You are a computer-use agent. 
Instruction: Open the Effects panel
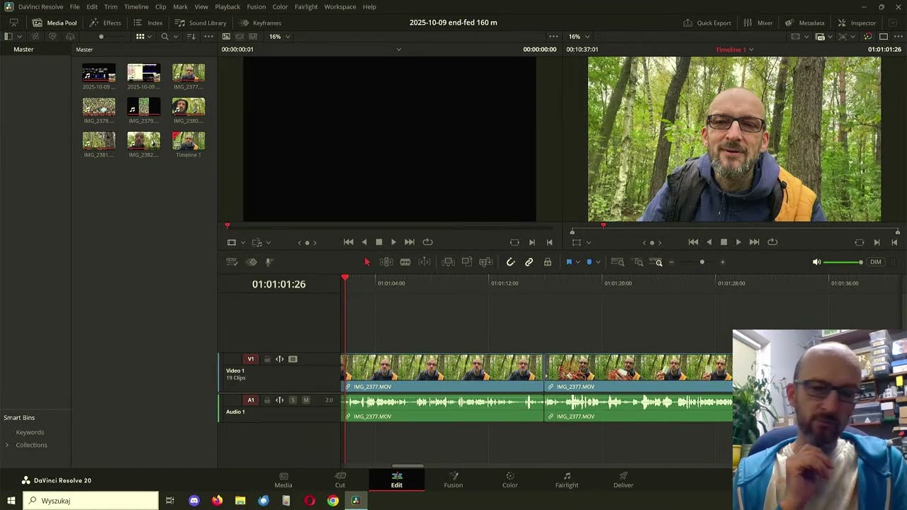tap(105, 23)
